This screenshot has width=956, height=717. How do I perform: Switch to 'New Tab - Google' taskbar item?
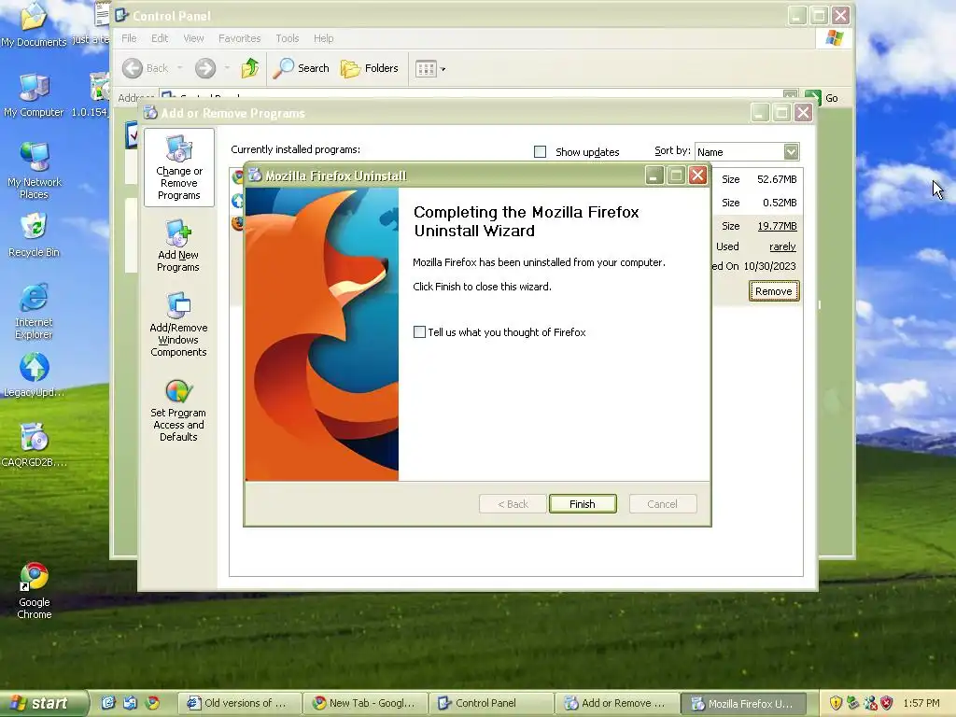point(366,703)
